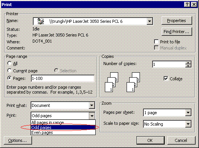Click the collated pages illustration on left
The width and height of the screenshot is (199, 148).
pyautogui.click(x=111, y=82)
